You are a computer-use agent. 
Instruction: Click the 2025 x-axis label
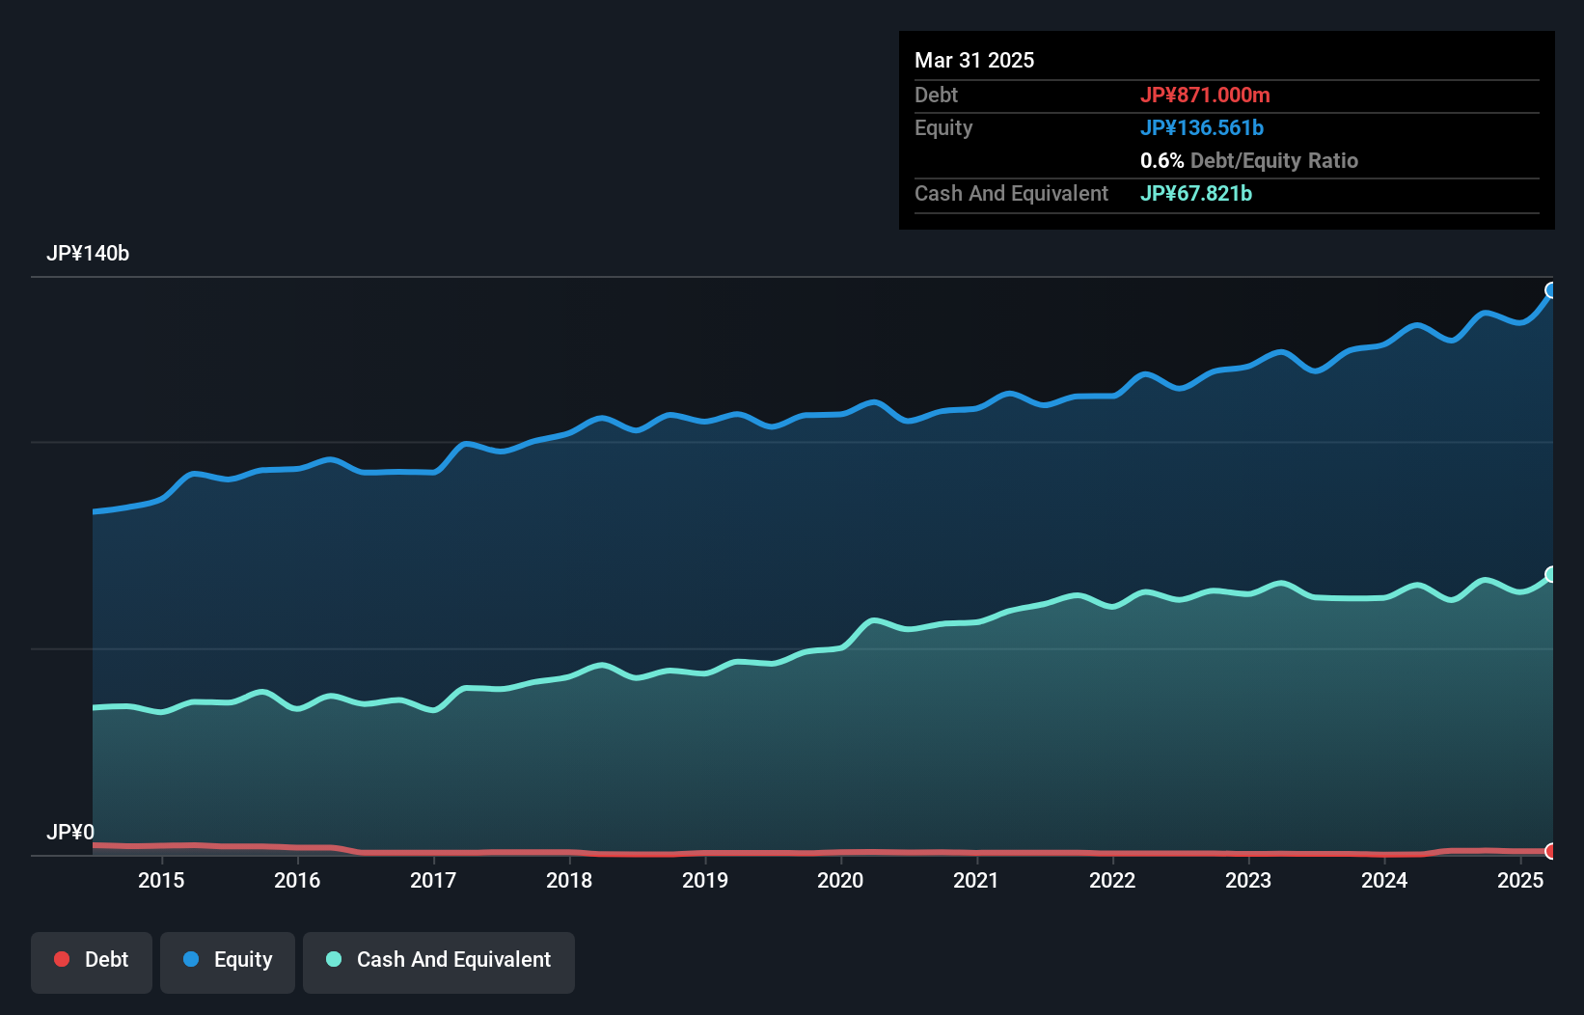(x=1520, y=880)
